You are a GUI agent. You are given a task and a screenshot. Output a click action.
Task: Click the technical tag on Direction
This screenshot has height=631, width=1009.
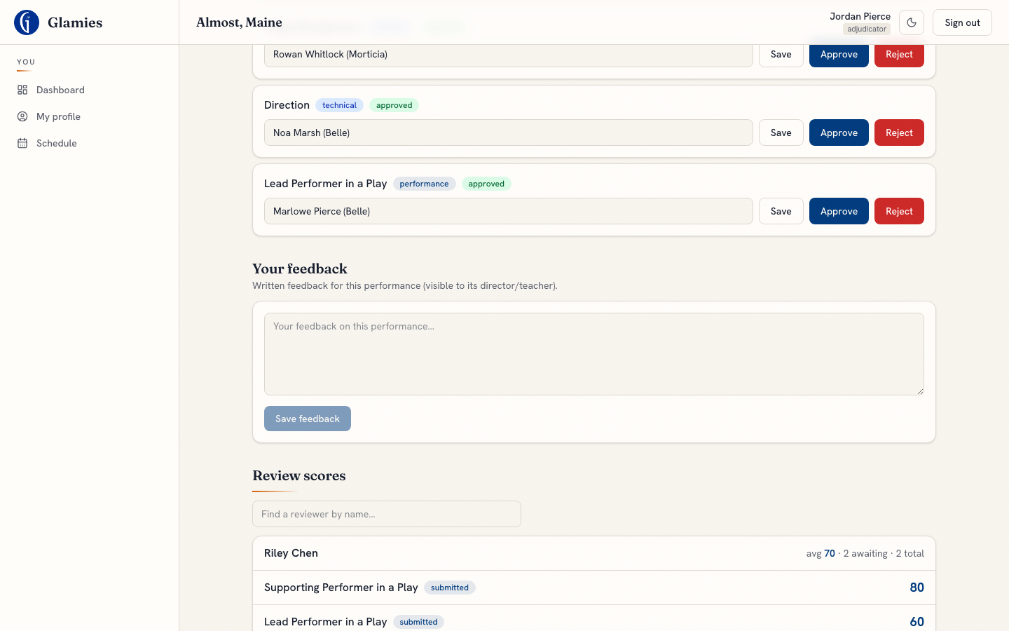coord(339,105)
